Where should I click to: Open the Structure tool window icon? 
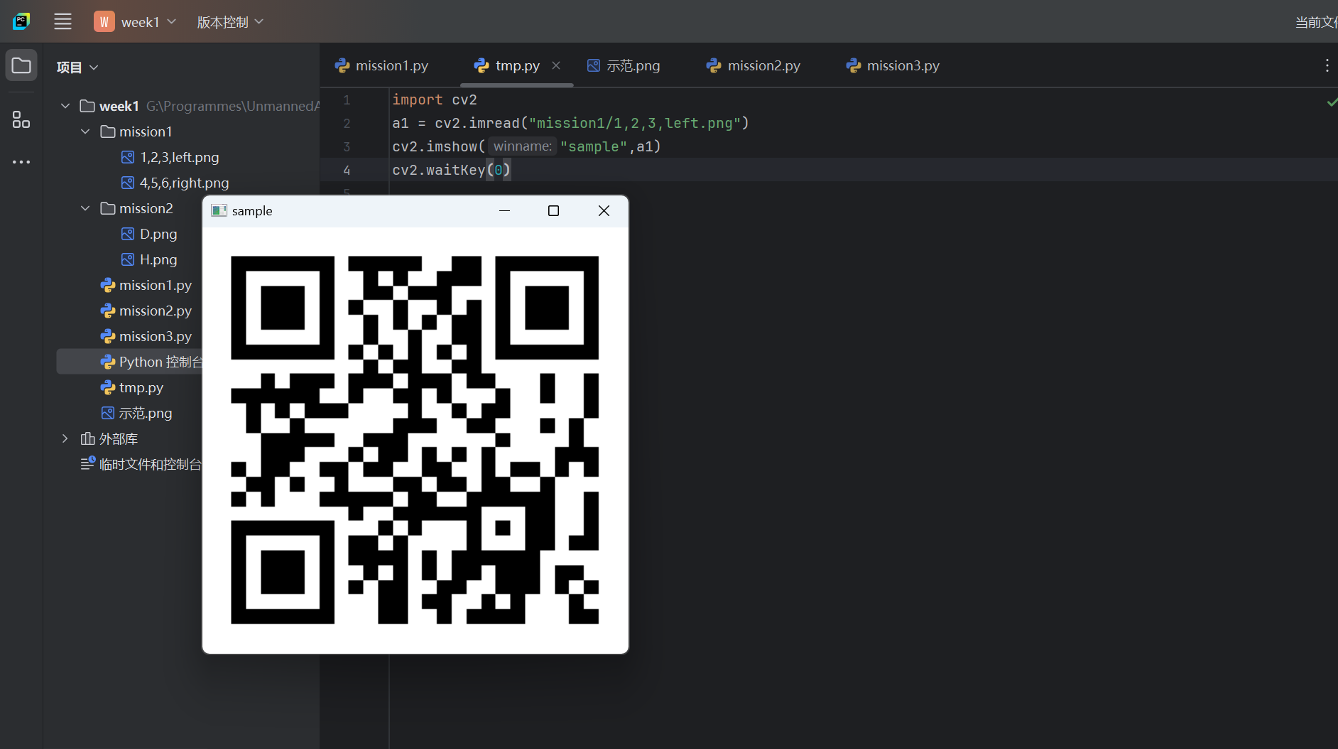pos(21,119)
